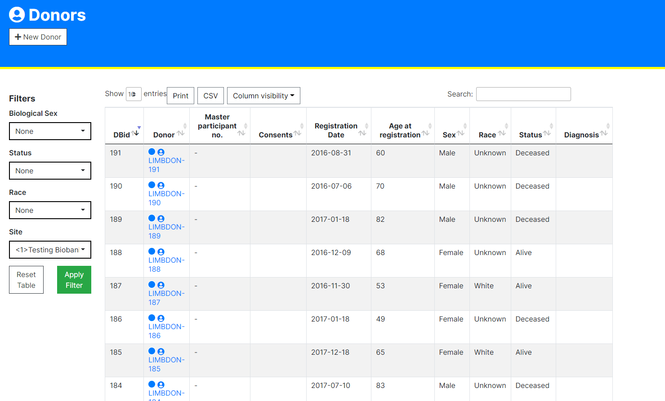Image resolution: width=665 pixels, height=401 pixels.
Task: Open donor record LIMBDON-187
Action: click(166, 294)
